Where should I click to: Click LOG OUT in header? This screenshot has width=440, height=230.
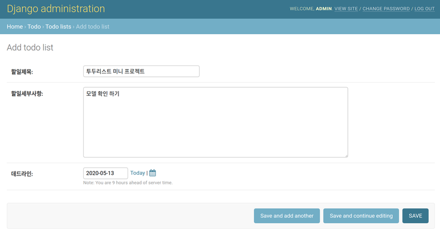424,9
